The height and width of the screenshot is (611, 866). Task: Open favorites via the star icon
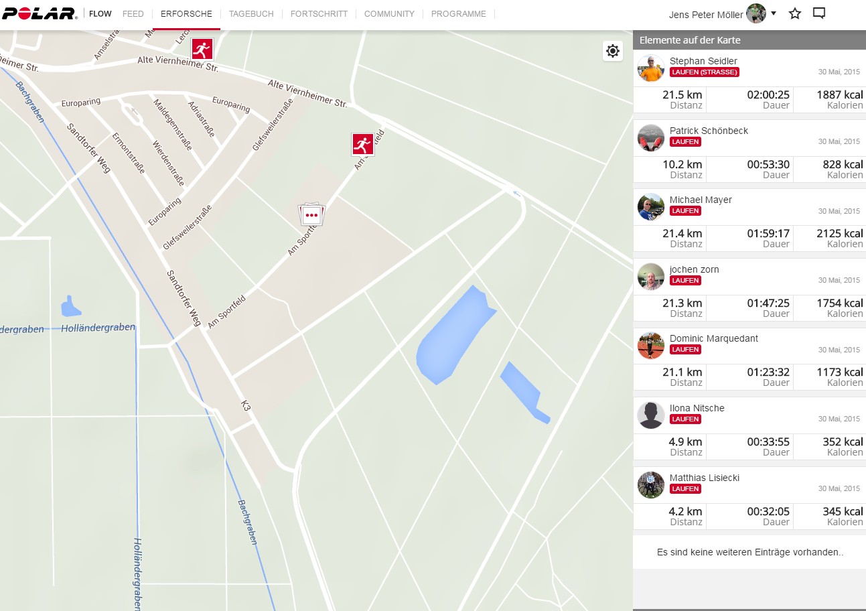(795, 13)
